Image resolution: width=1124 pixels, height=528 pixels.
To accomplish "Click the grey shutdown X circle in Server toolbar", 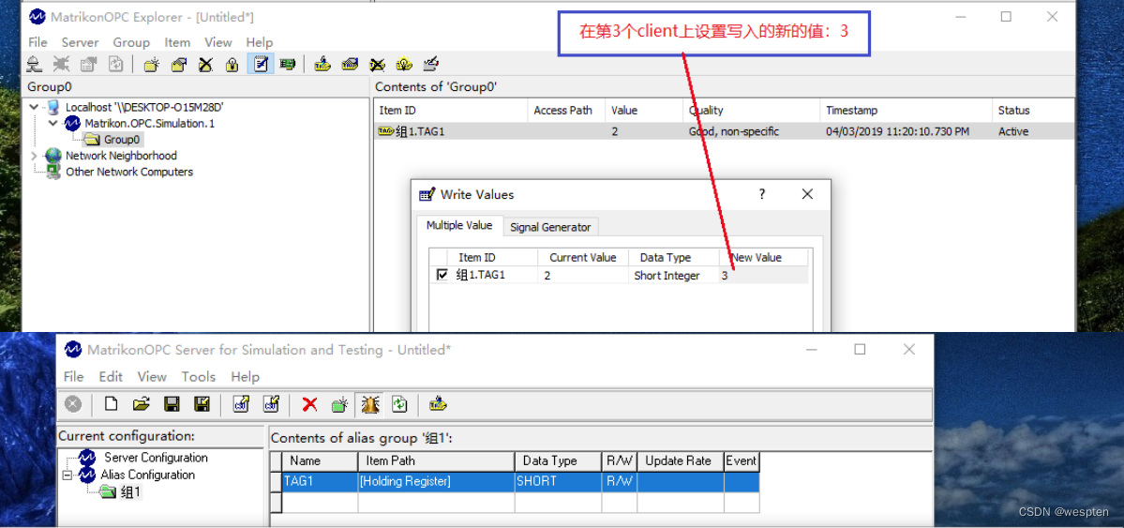I will [73, 404].
